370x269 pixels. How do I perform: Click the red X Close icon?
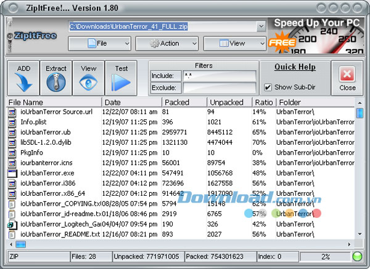pyautogui.click(x=347, y=74)
